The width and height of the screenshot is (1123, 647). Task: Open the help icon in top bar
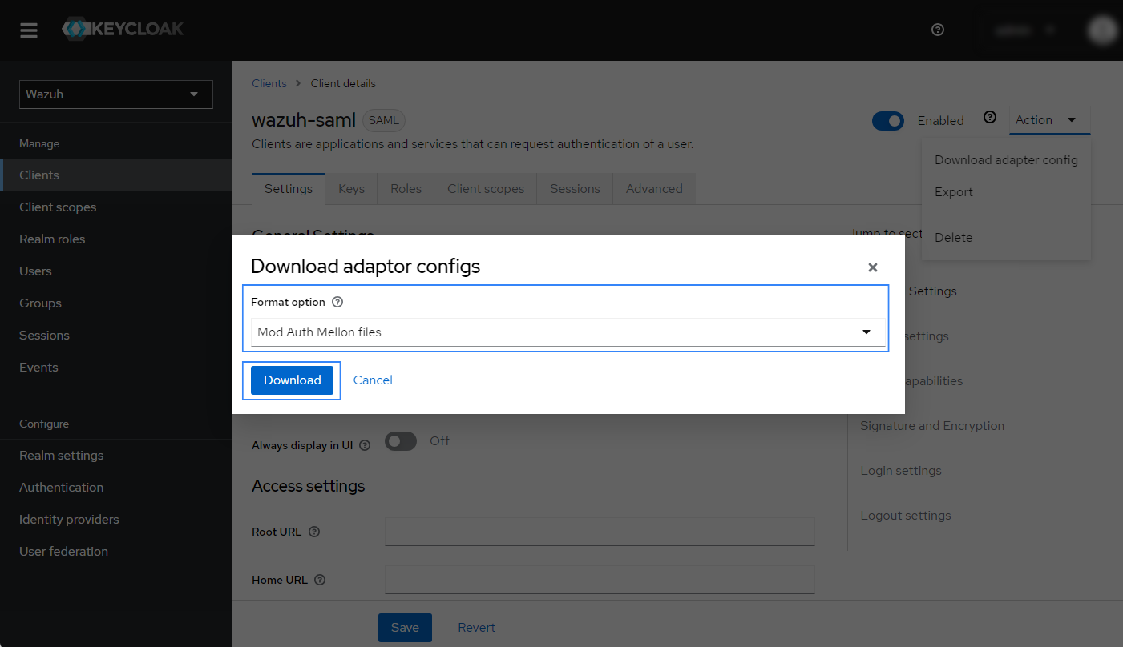[x=938, y=30]
